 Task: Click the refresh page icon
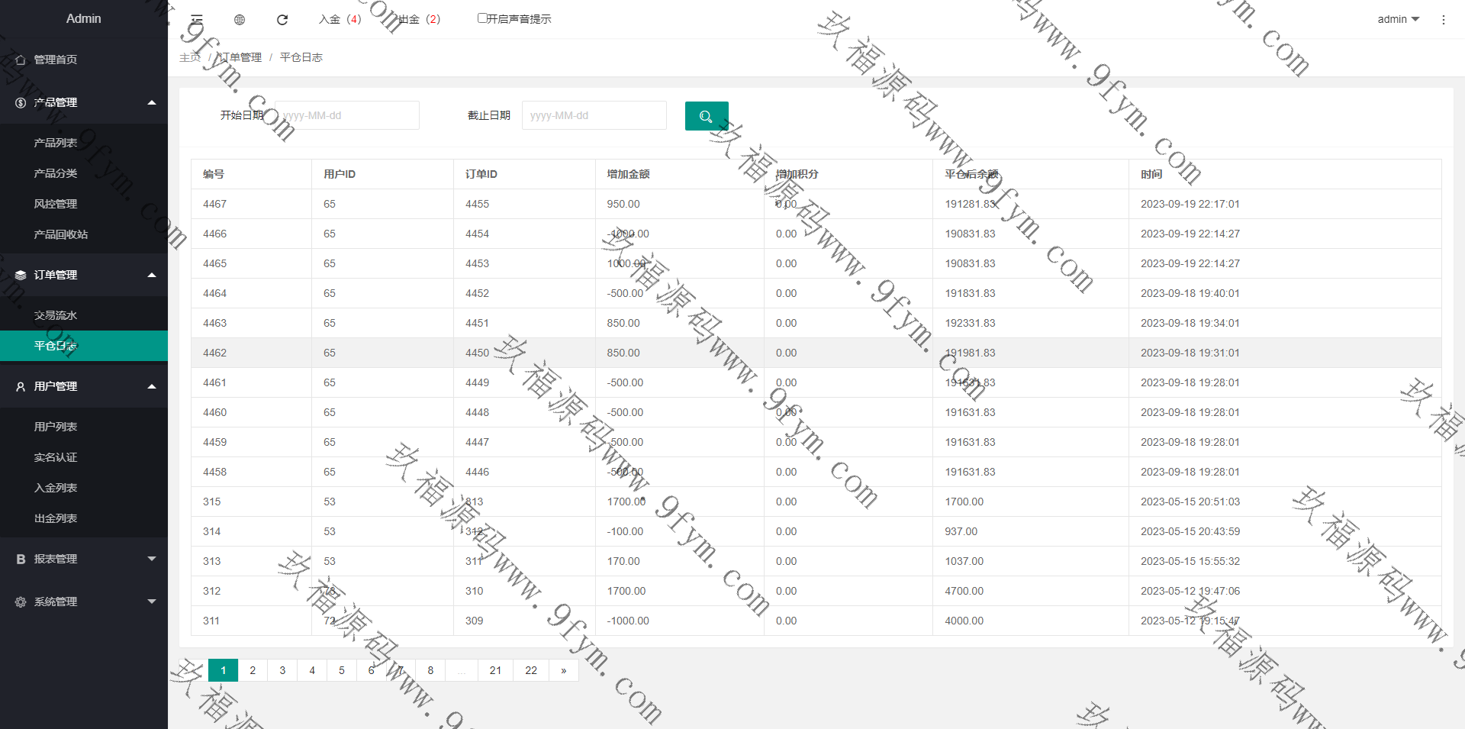tap(282, 20)
